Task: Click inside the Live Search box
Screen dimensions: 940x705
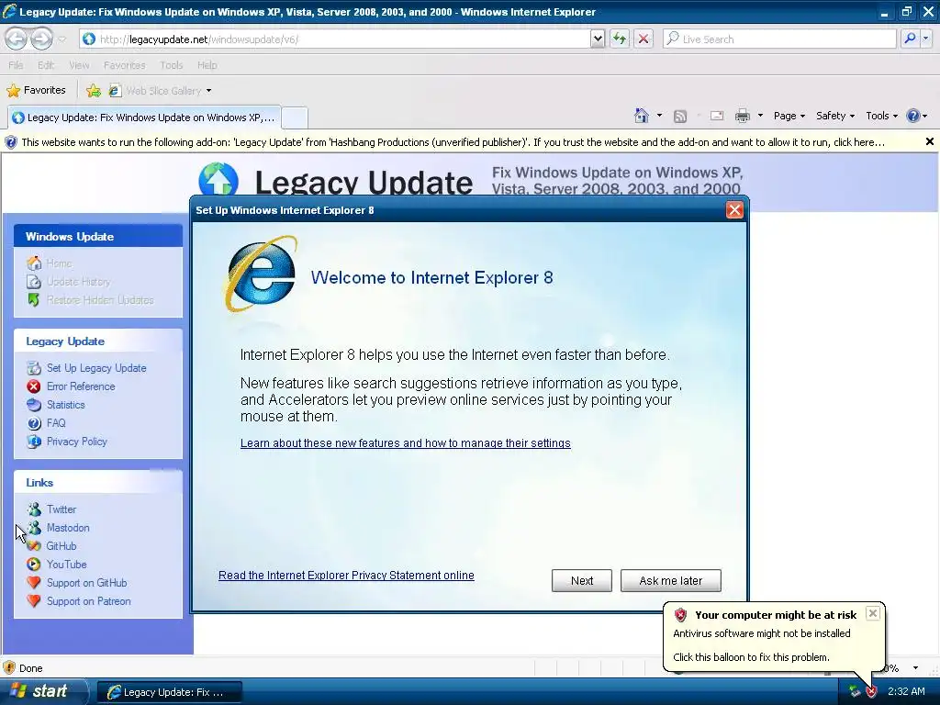Action: coord(779,39)
